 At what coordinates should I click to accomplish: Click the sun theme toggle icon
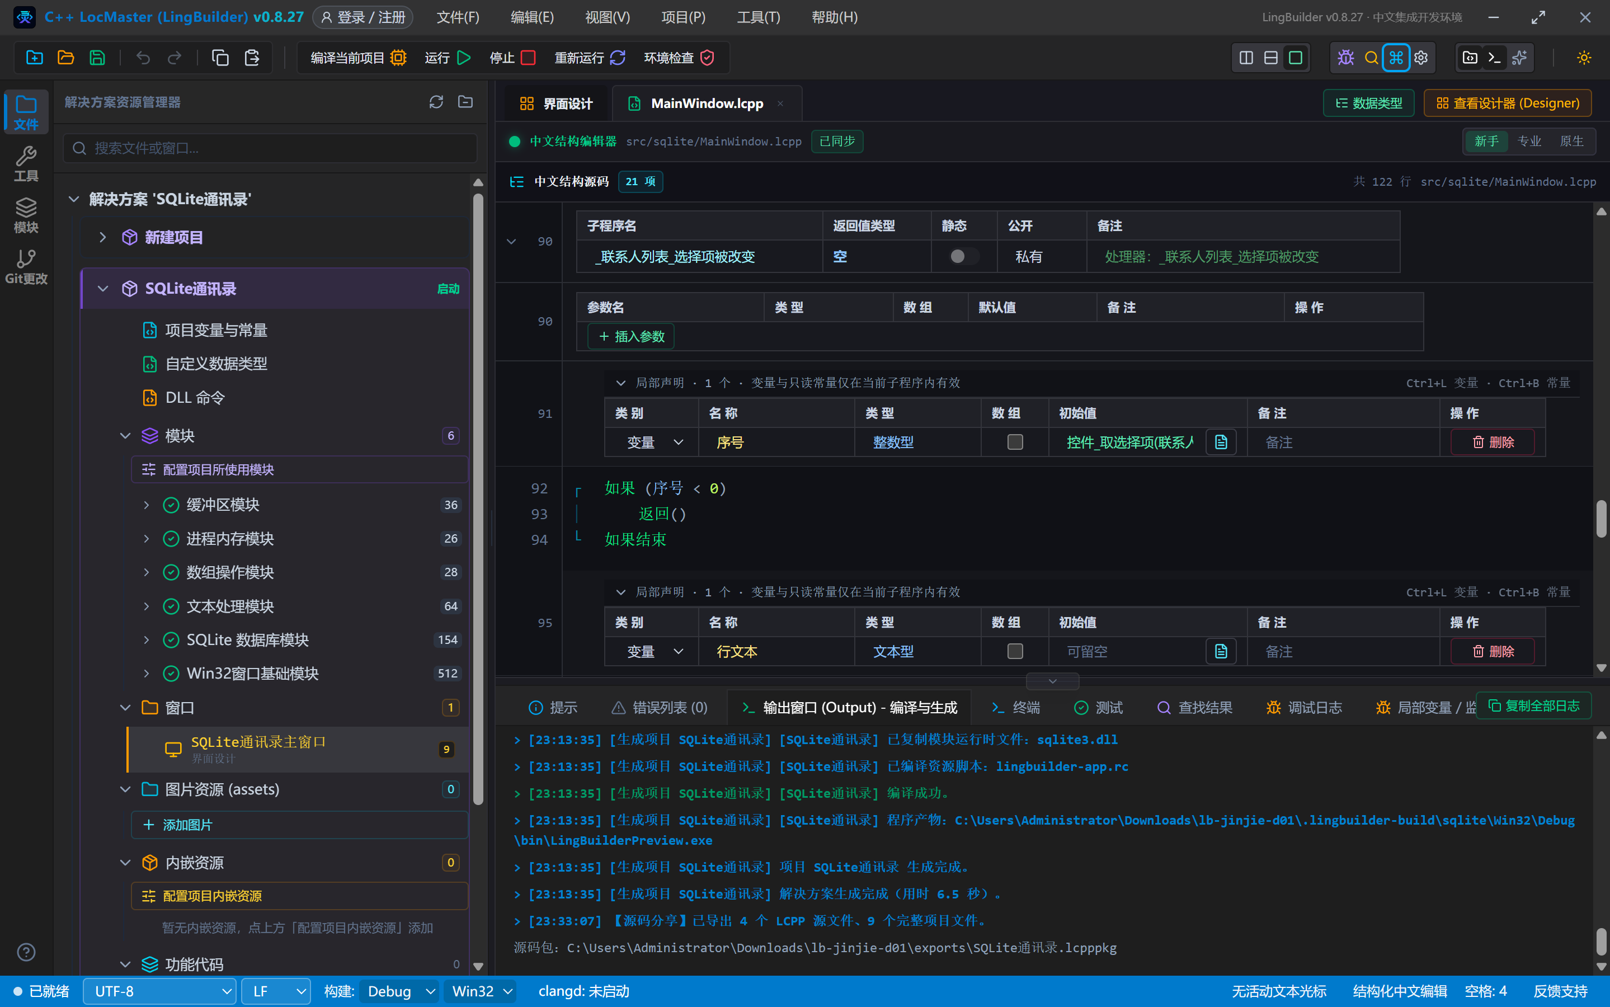click(x=1584, y=58)
